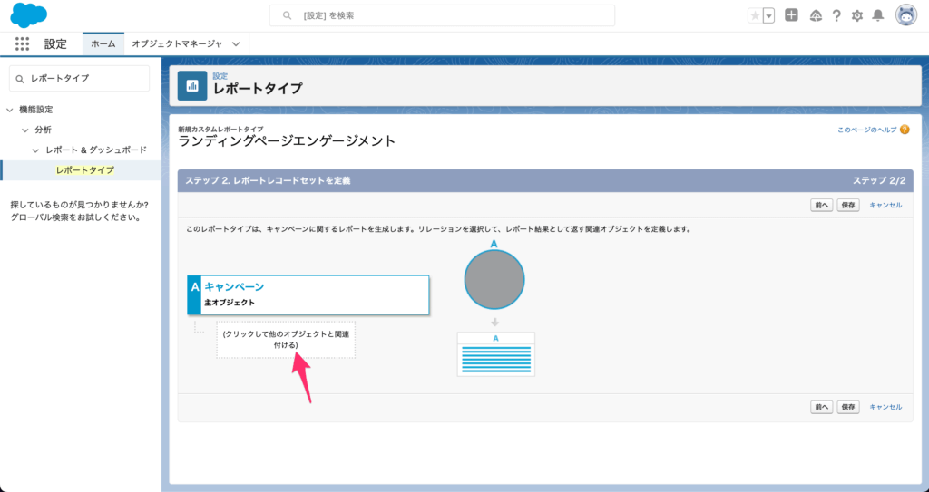
Task: Click the 主オブジェクト label
Action: click(x=230, y=303)
